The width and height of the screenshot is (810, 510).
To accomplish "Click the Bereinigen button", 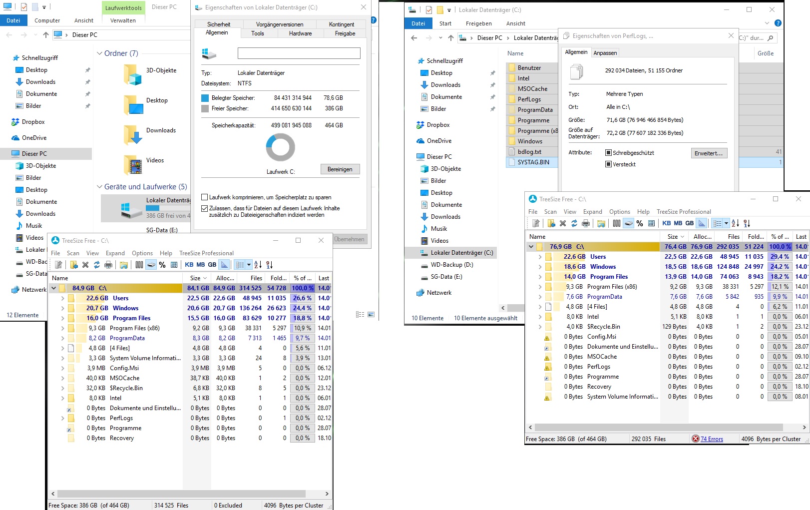I will (340, 169).
